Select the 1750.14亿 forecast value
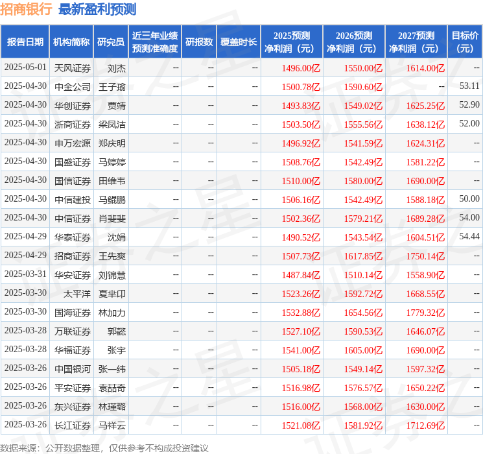Screen dimensions: 483x454 pos(425,256)
